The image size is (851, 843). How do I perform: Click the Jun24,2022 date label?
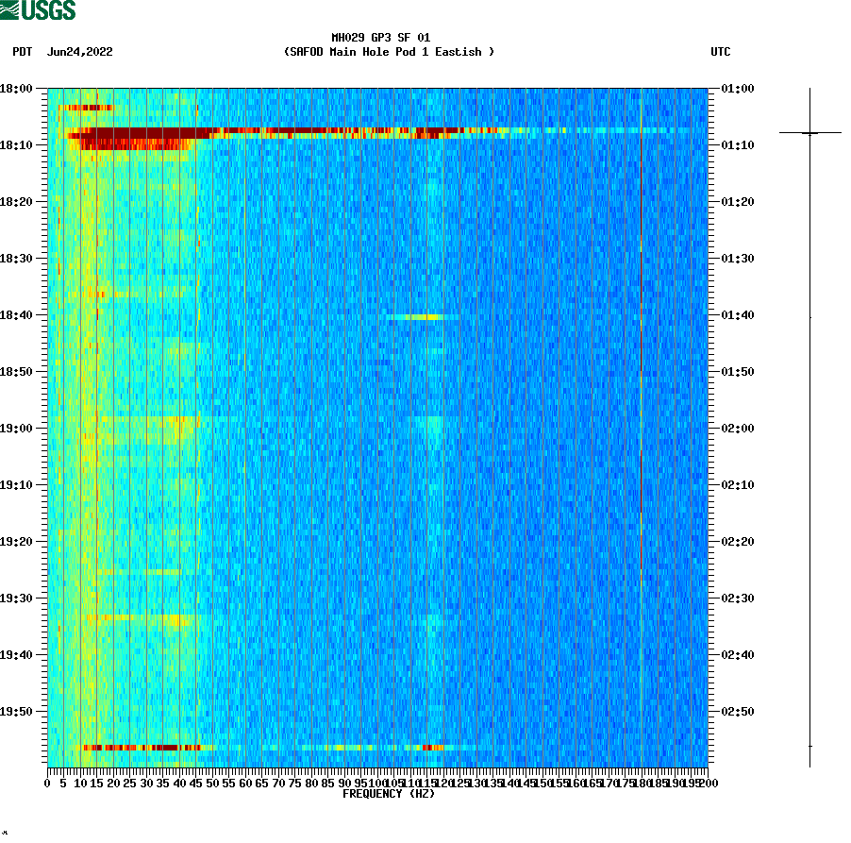click(x=80, y=53)
